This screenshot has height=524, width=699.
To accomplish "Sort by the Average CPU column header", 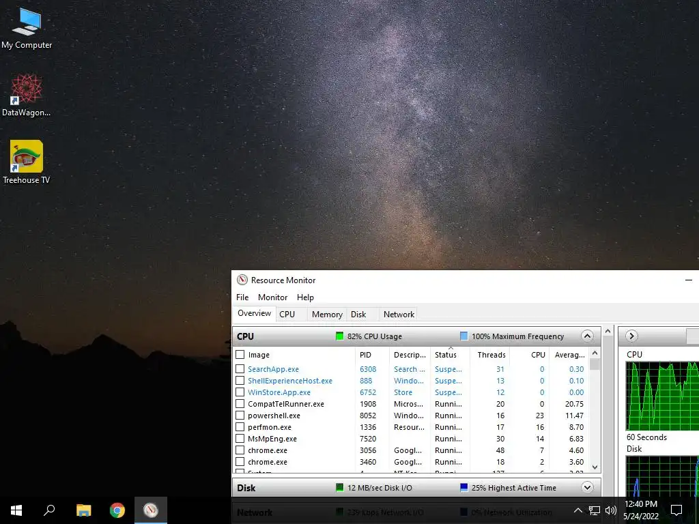I will pyautogui.click(x=569, y=355).
